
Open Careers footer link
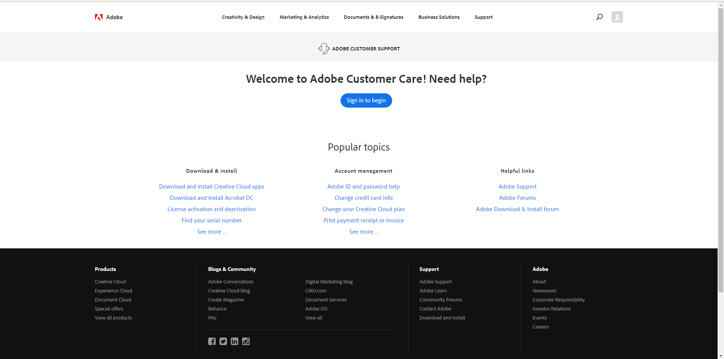(541, 327)
